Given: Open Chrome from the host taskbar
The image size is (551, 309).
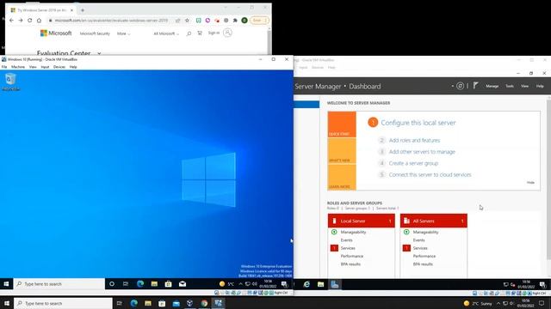Looking at the screenshot, I should [x=204, y=303].
